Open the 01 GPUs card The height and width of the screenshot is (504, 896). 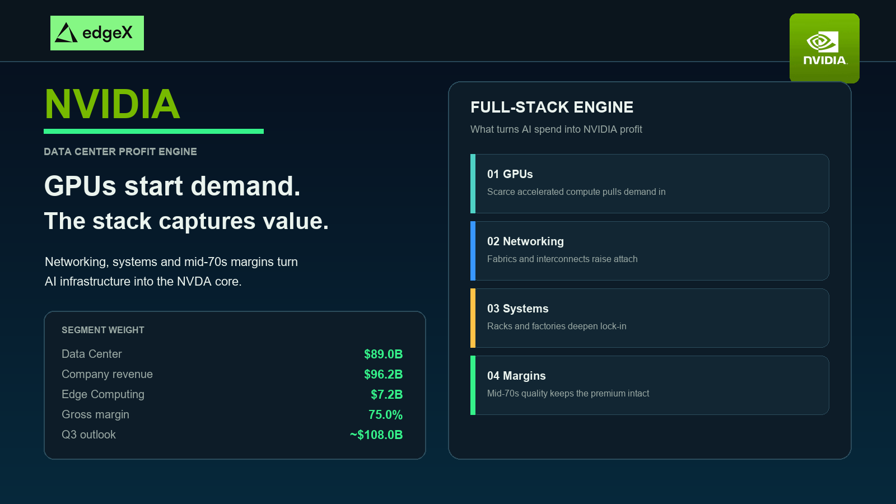pyautogui.click(x=650, y=184)
